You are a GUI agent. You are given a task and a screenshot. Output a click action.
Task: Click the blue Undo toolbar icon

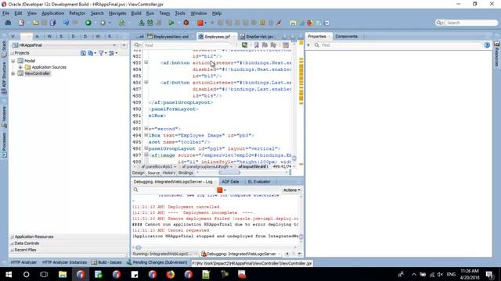[66, 23]
